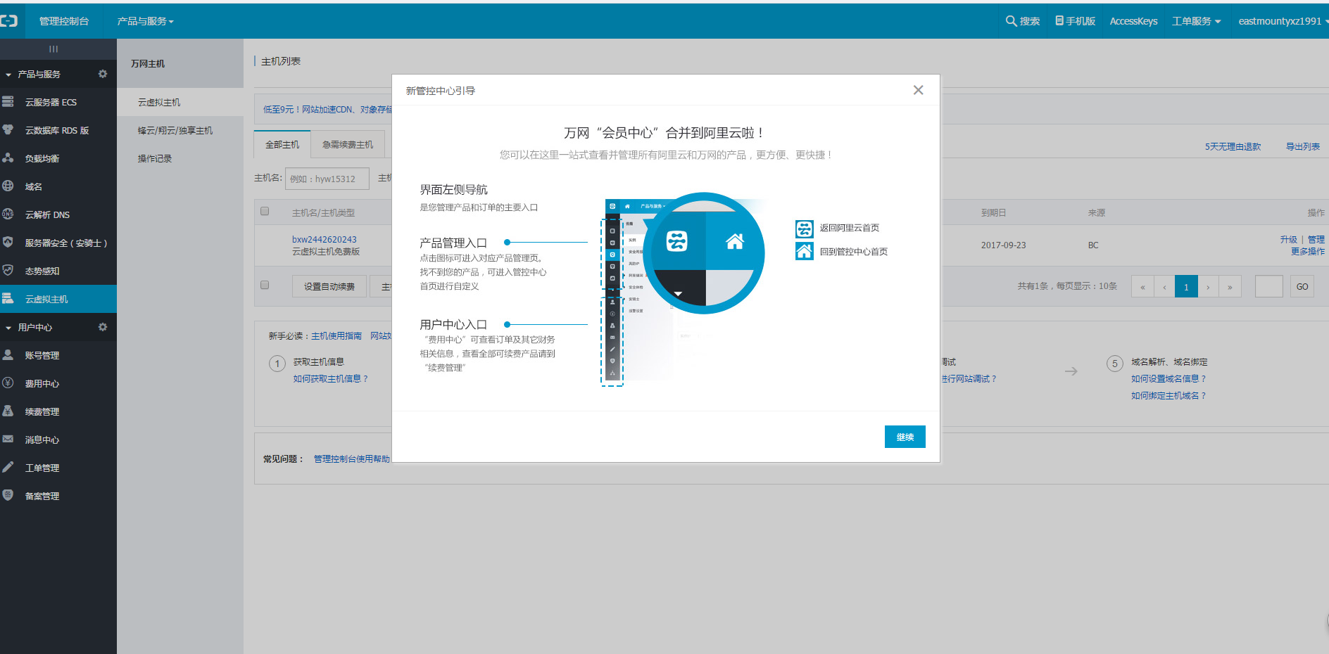Go to next page with › button
Screen dimensions: 1329x654
[1208, 286]
